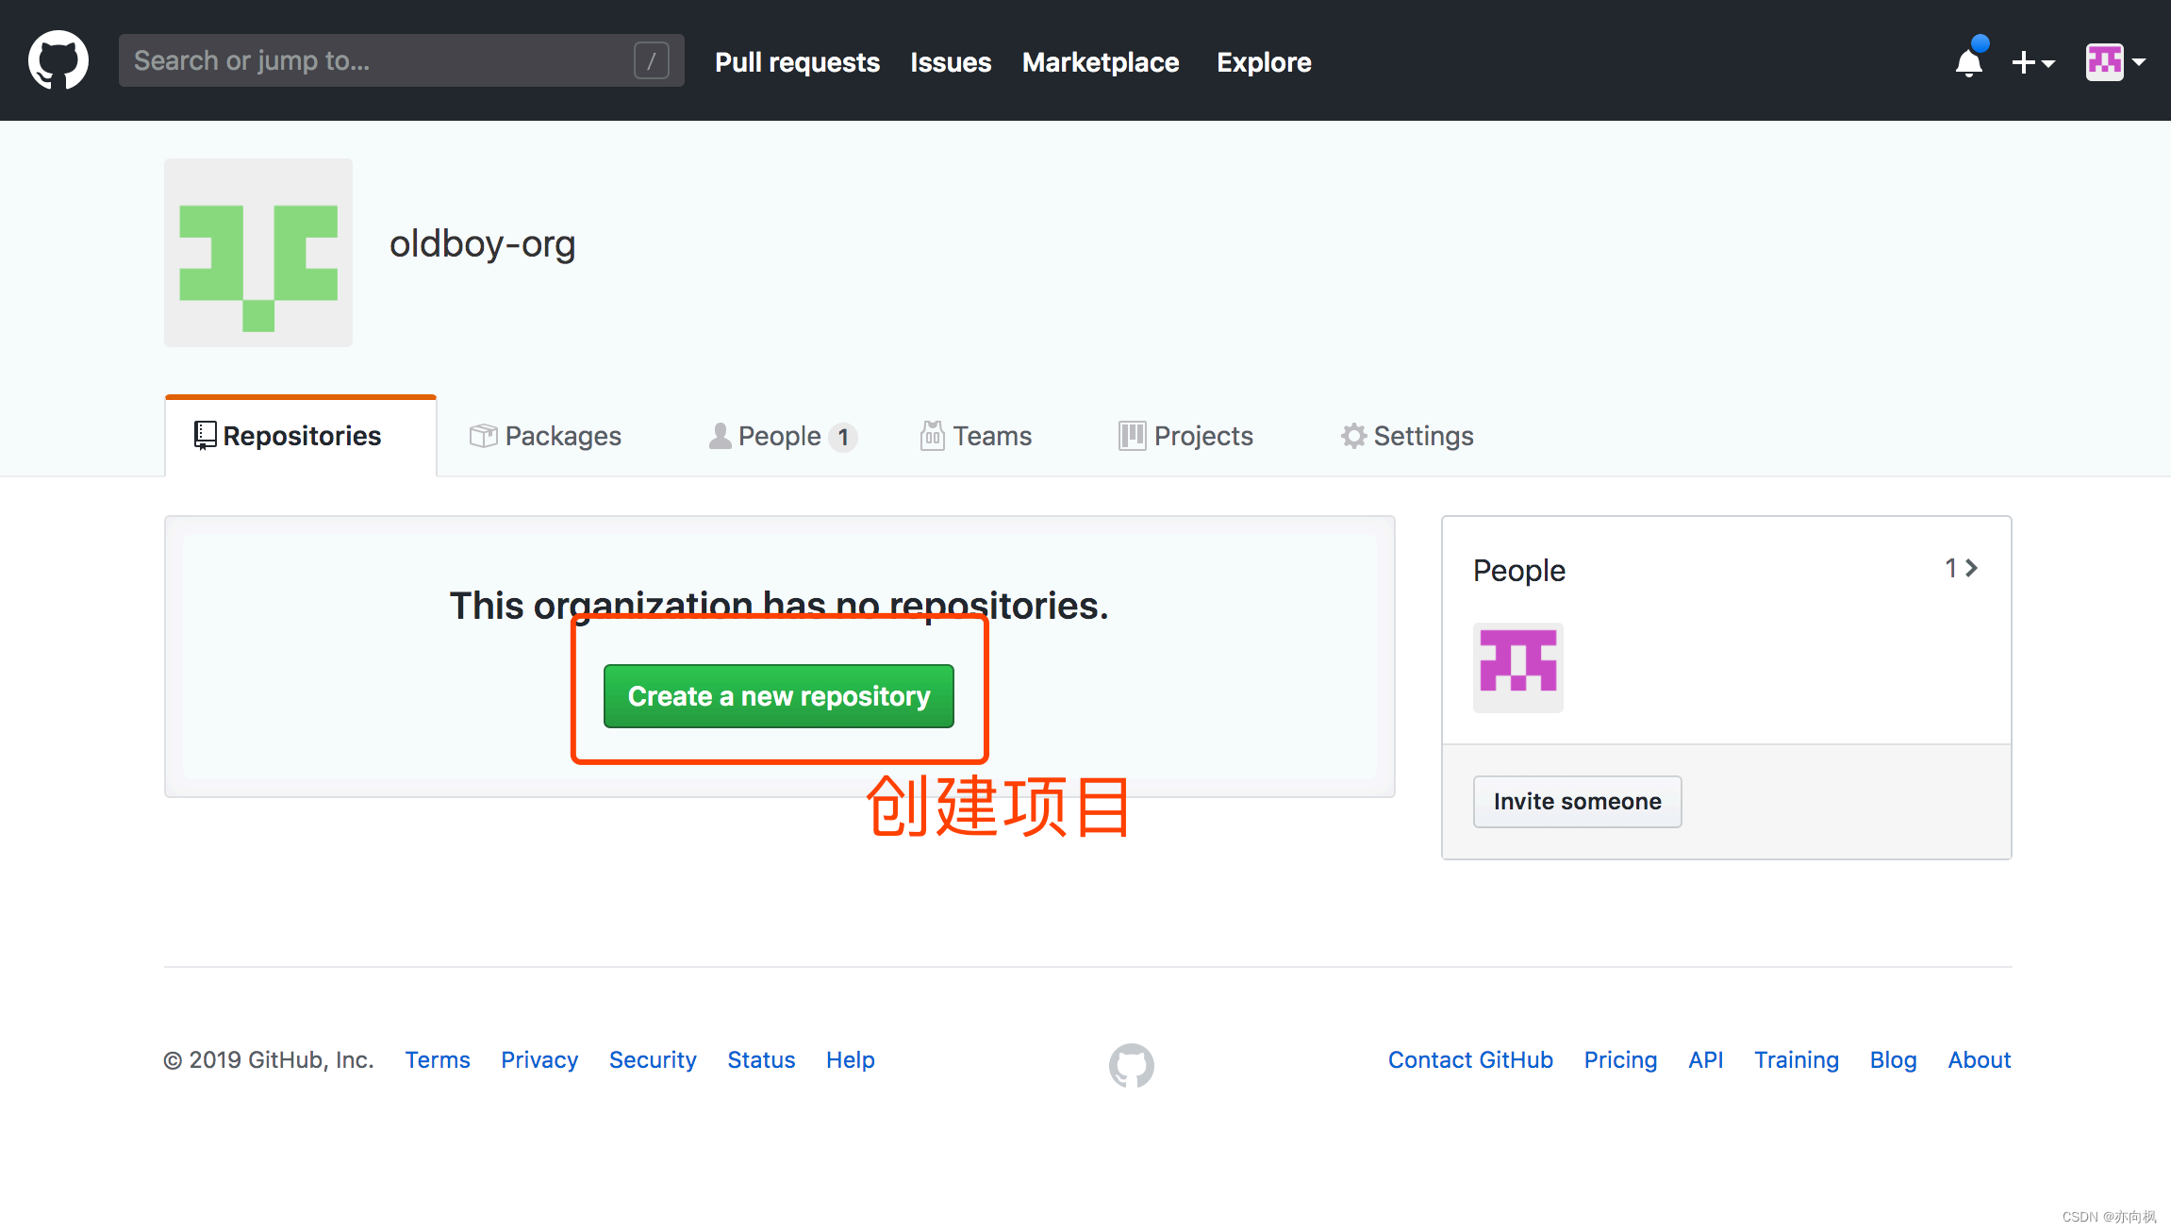
Task: Open Contact GitHub footer link
Action: click(1470, 1060)
